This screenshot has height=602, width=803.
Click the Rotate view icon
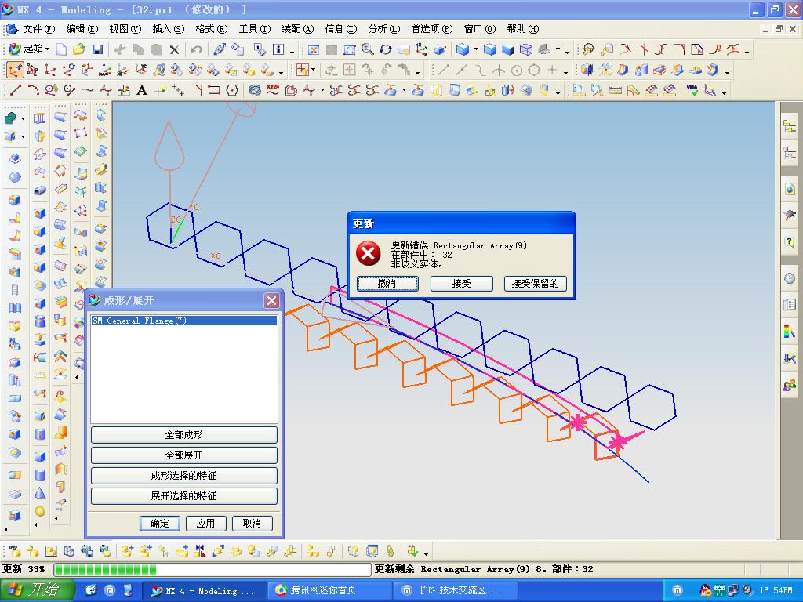(x=385, y=49)
